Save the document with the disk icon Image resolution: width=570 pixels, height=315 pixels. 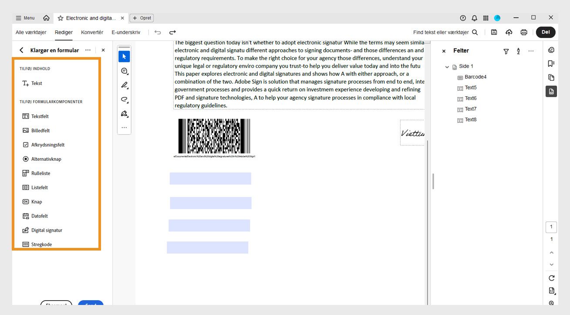click(494, 32)
